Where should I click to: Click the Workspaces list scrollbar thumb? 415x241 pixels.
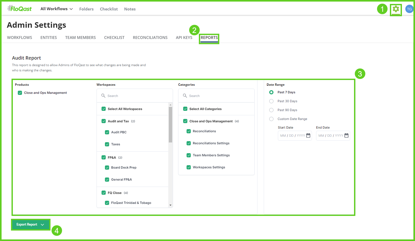171,125
